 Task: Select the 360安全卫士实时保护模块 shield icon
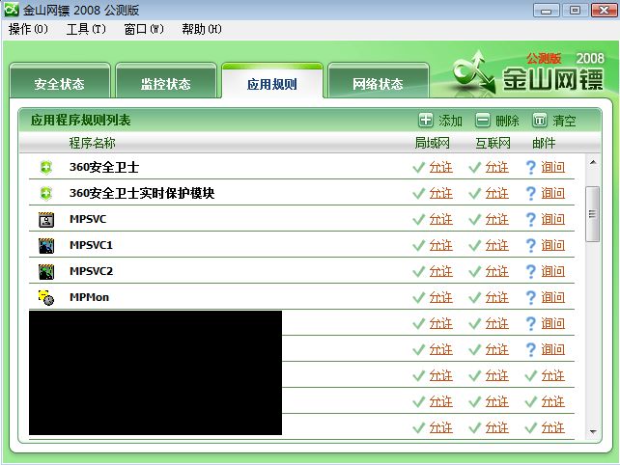[x=46, y=193]
